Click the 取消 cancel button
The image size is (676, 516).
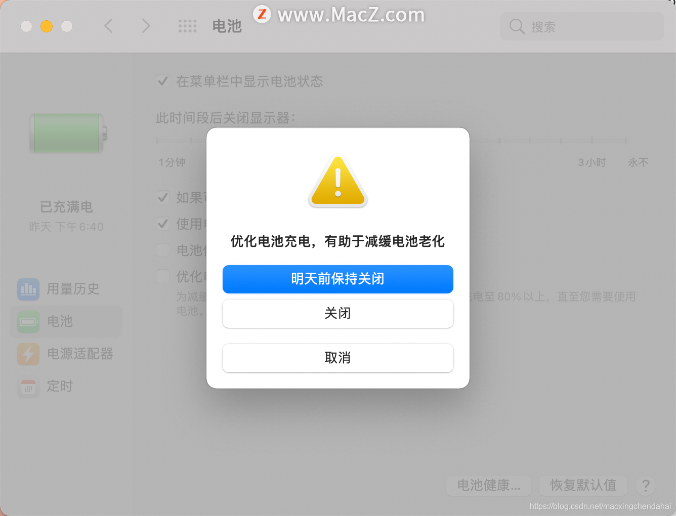[338, 358]
